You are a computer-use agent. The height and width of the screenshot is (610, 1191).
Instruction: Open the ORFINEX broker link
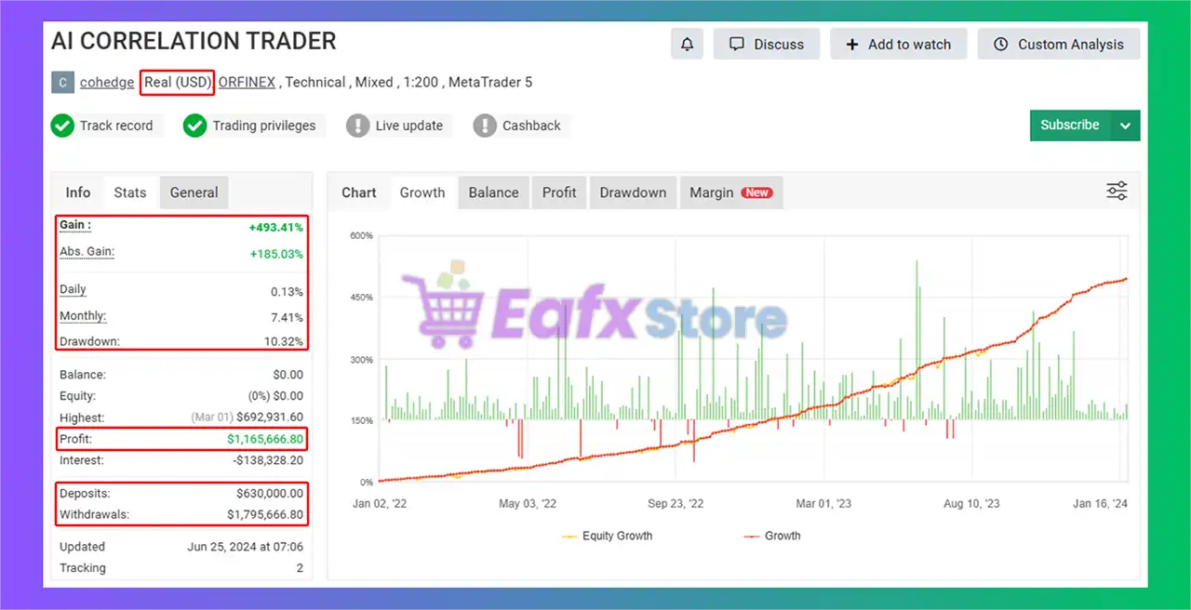[247, 82]
